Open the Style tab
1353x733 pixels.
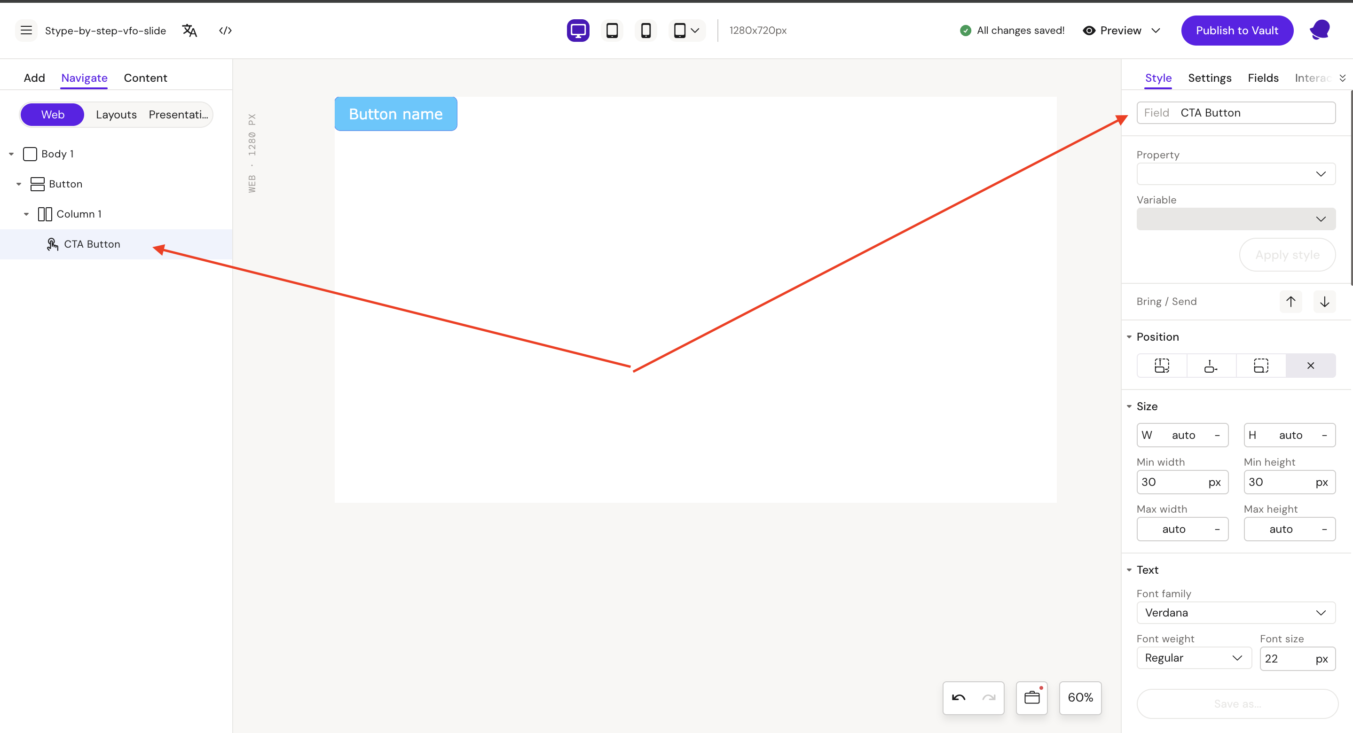click(x=1158, y=78)
